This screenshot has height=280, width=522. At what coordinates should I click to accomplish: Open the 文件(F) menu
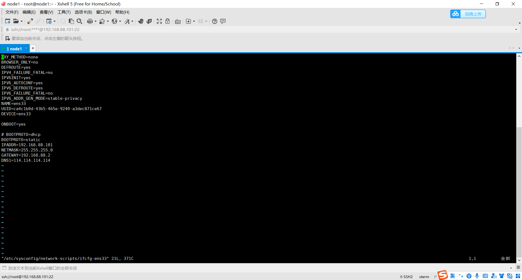point(12,12)
